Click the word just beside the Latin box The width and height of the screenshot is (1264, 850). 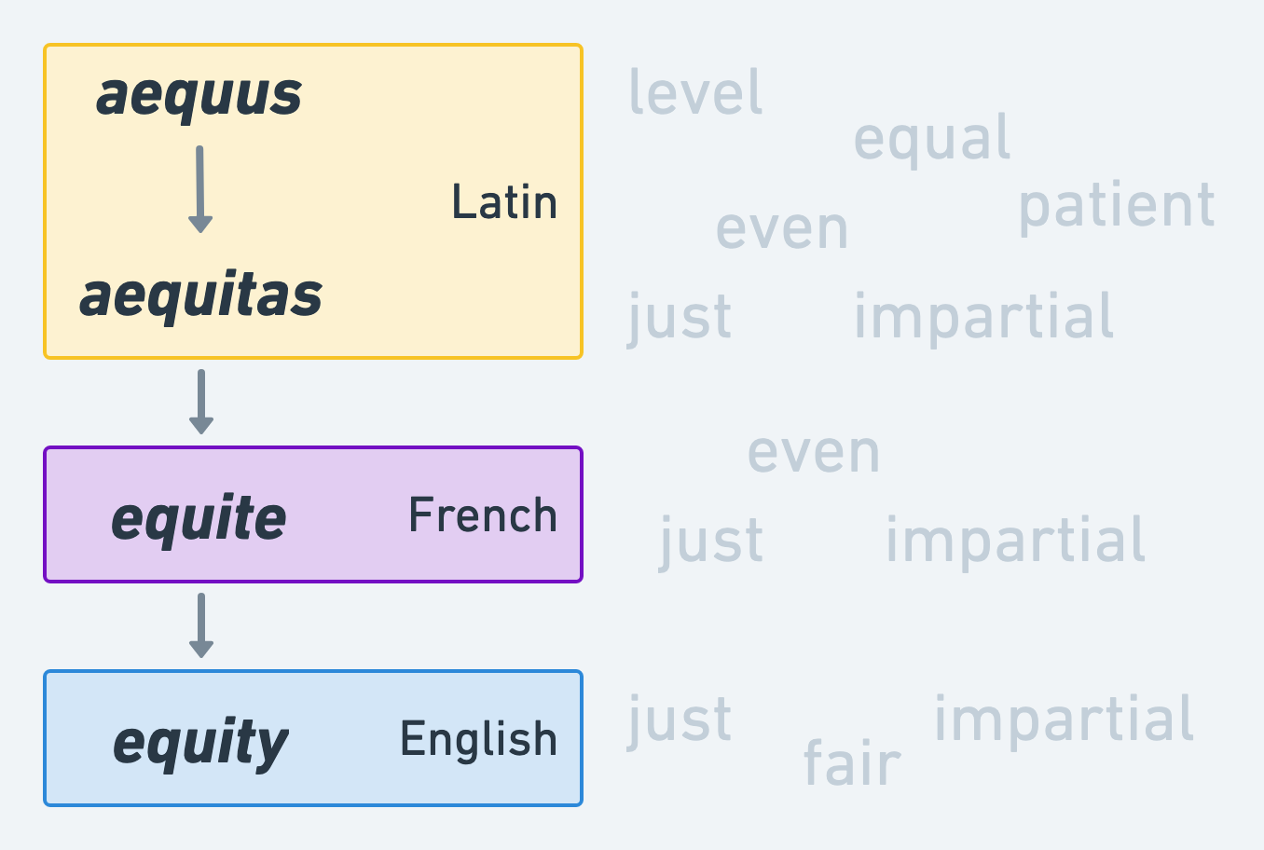[x=680, y=316]
